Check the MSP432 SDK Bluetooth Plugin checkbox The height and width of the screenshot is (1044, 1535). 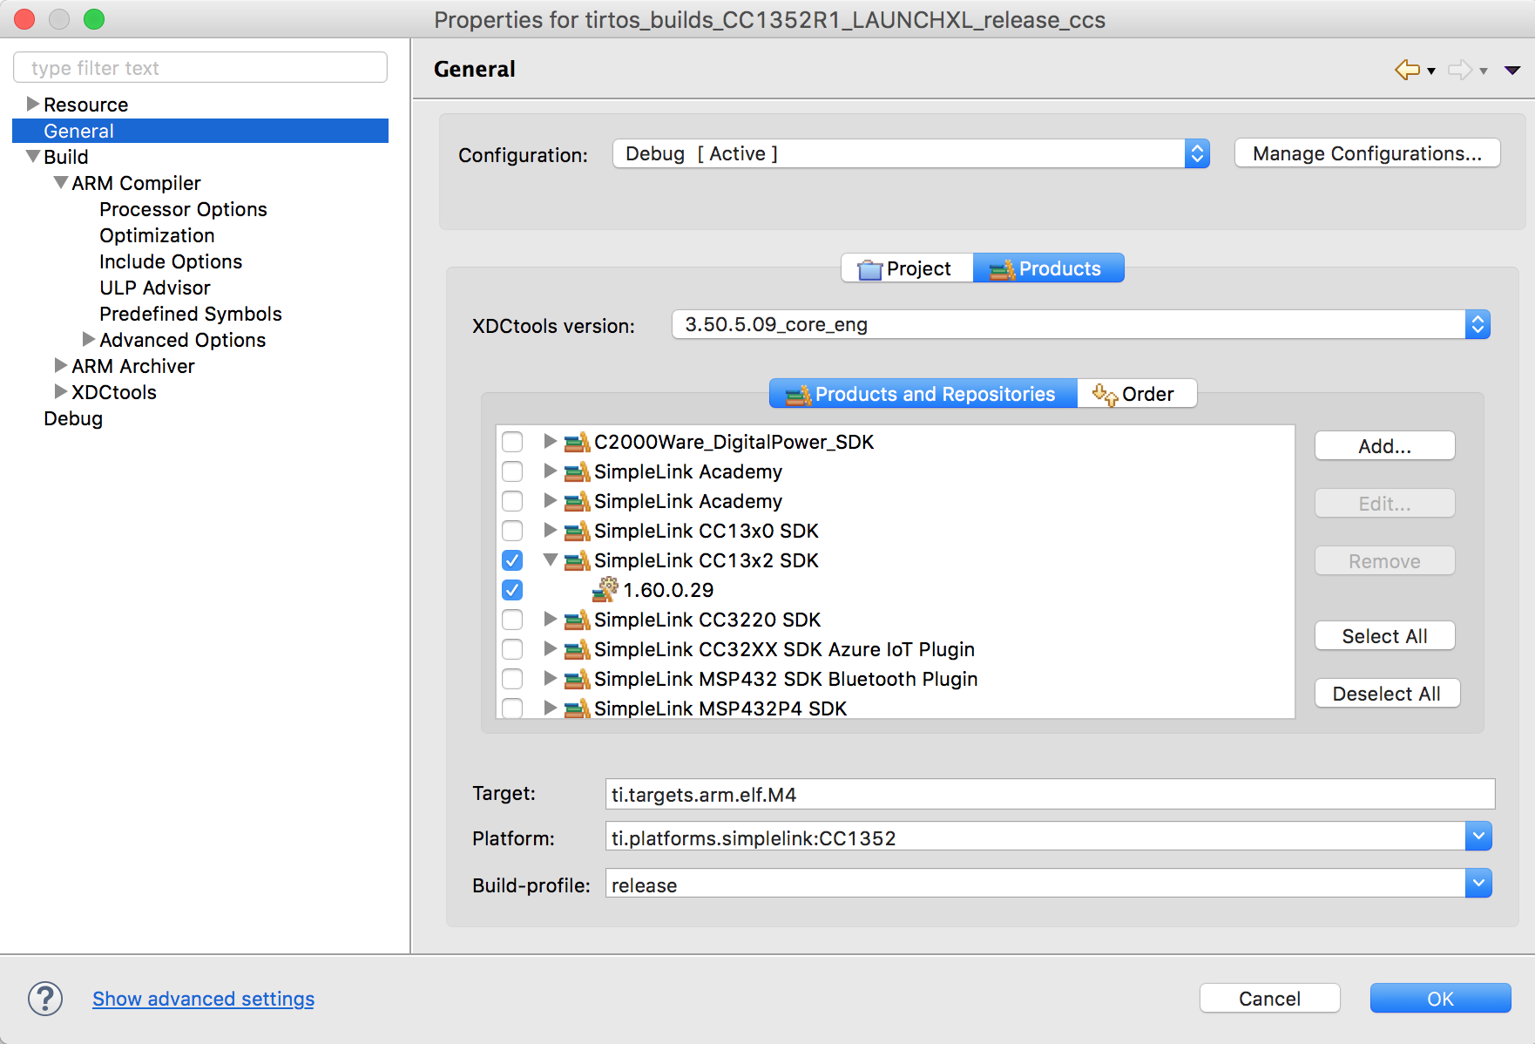point(512,679)
